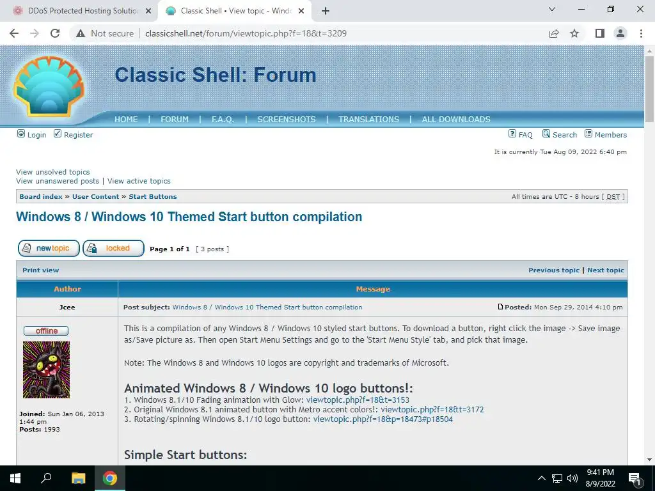Viewport: 655px width, 491px height.
Task: Close the Classic Shell View topic tab
Action: coord(301,11)
